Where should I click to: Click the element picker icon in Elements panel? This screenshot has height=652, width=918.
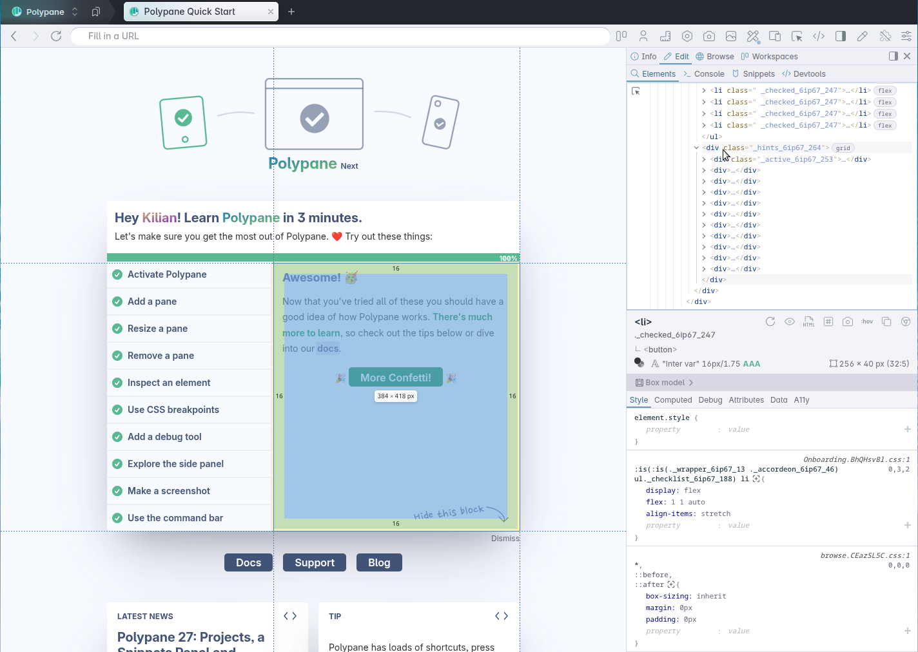point(636,91)
